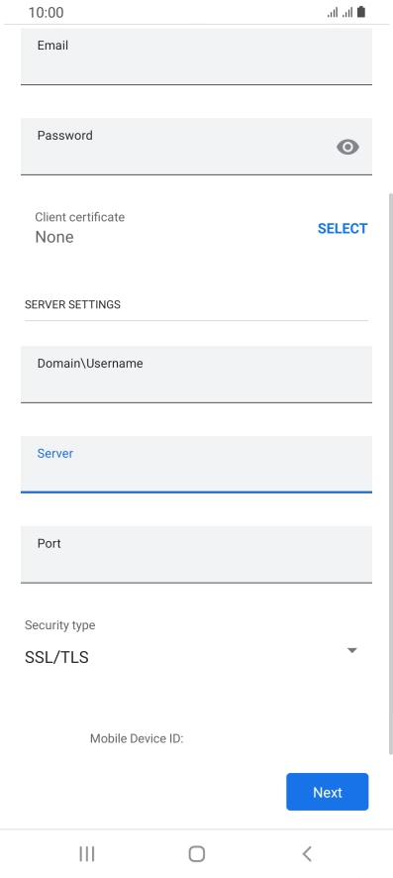Tap the back navigation arrow
Screen dimensions: 393x878
click(306, 853)
